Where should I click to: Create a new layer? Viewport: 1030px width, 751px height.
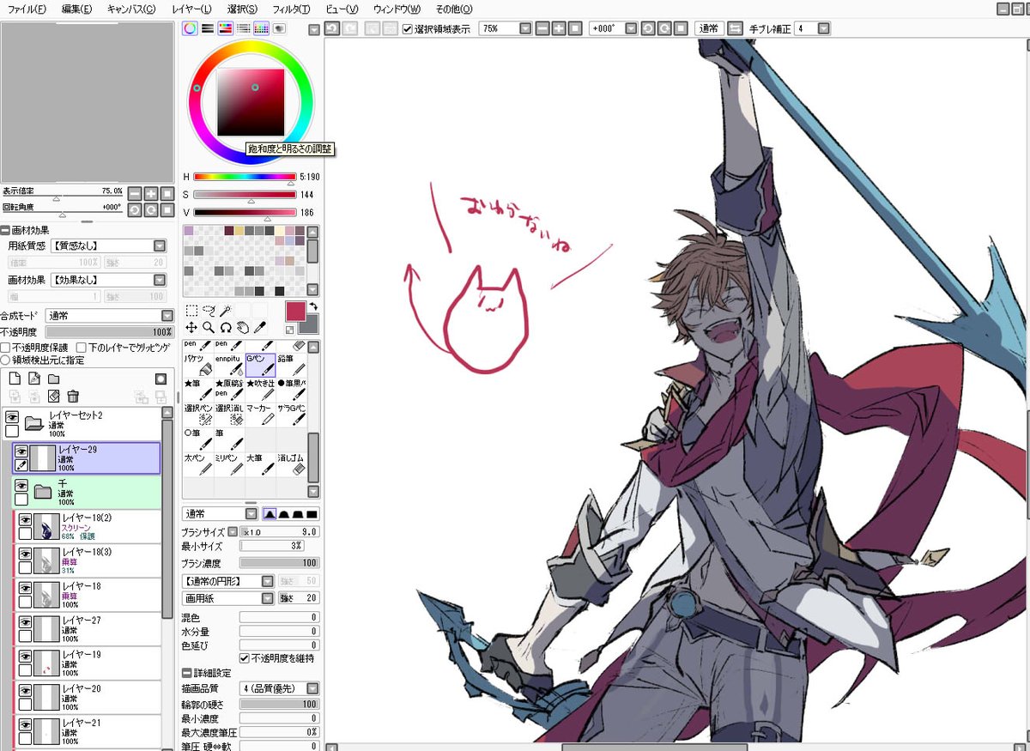click(x=15, y=379)
